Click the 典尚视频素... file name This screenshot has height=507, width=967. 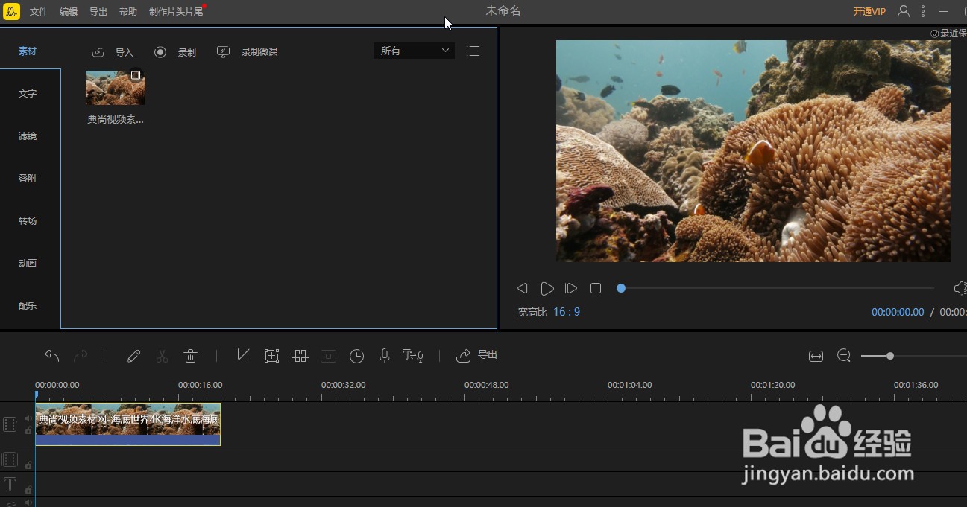pos(116,119)
